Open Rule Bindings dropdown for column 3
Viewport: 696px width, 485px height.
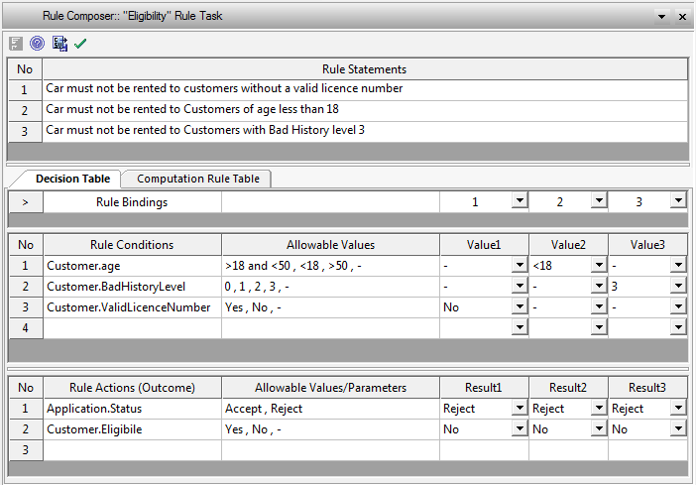point(678,200)
